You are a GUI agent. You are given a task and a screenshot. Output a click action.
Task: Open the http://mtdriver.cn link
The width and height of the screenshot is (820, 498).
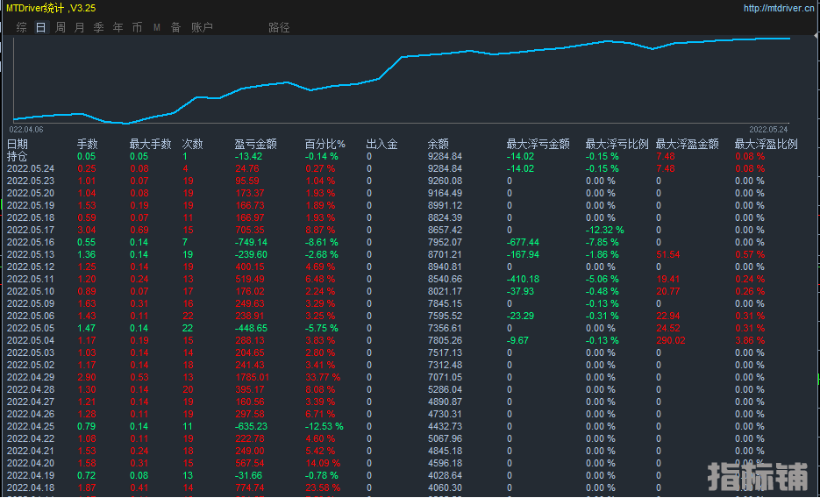[x=779, y=8]
